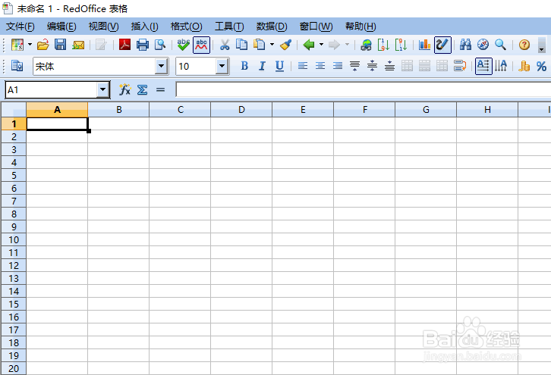Open the page preview icon
551x375 pixels.
point(160,45)
